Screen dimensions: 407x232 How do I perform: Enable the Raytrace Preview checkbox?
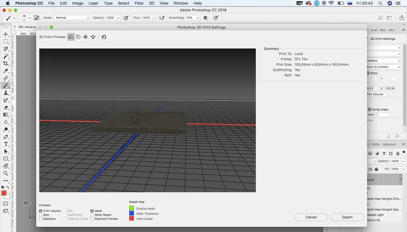pyautogui.click(x=92, y=219)
